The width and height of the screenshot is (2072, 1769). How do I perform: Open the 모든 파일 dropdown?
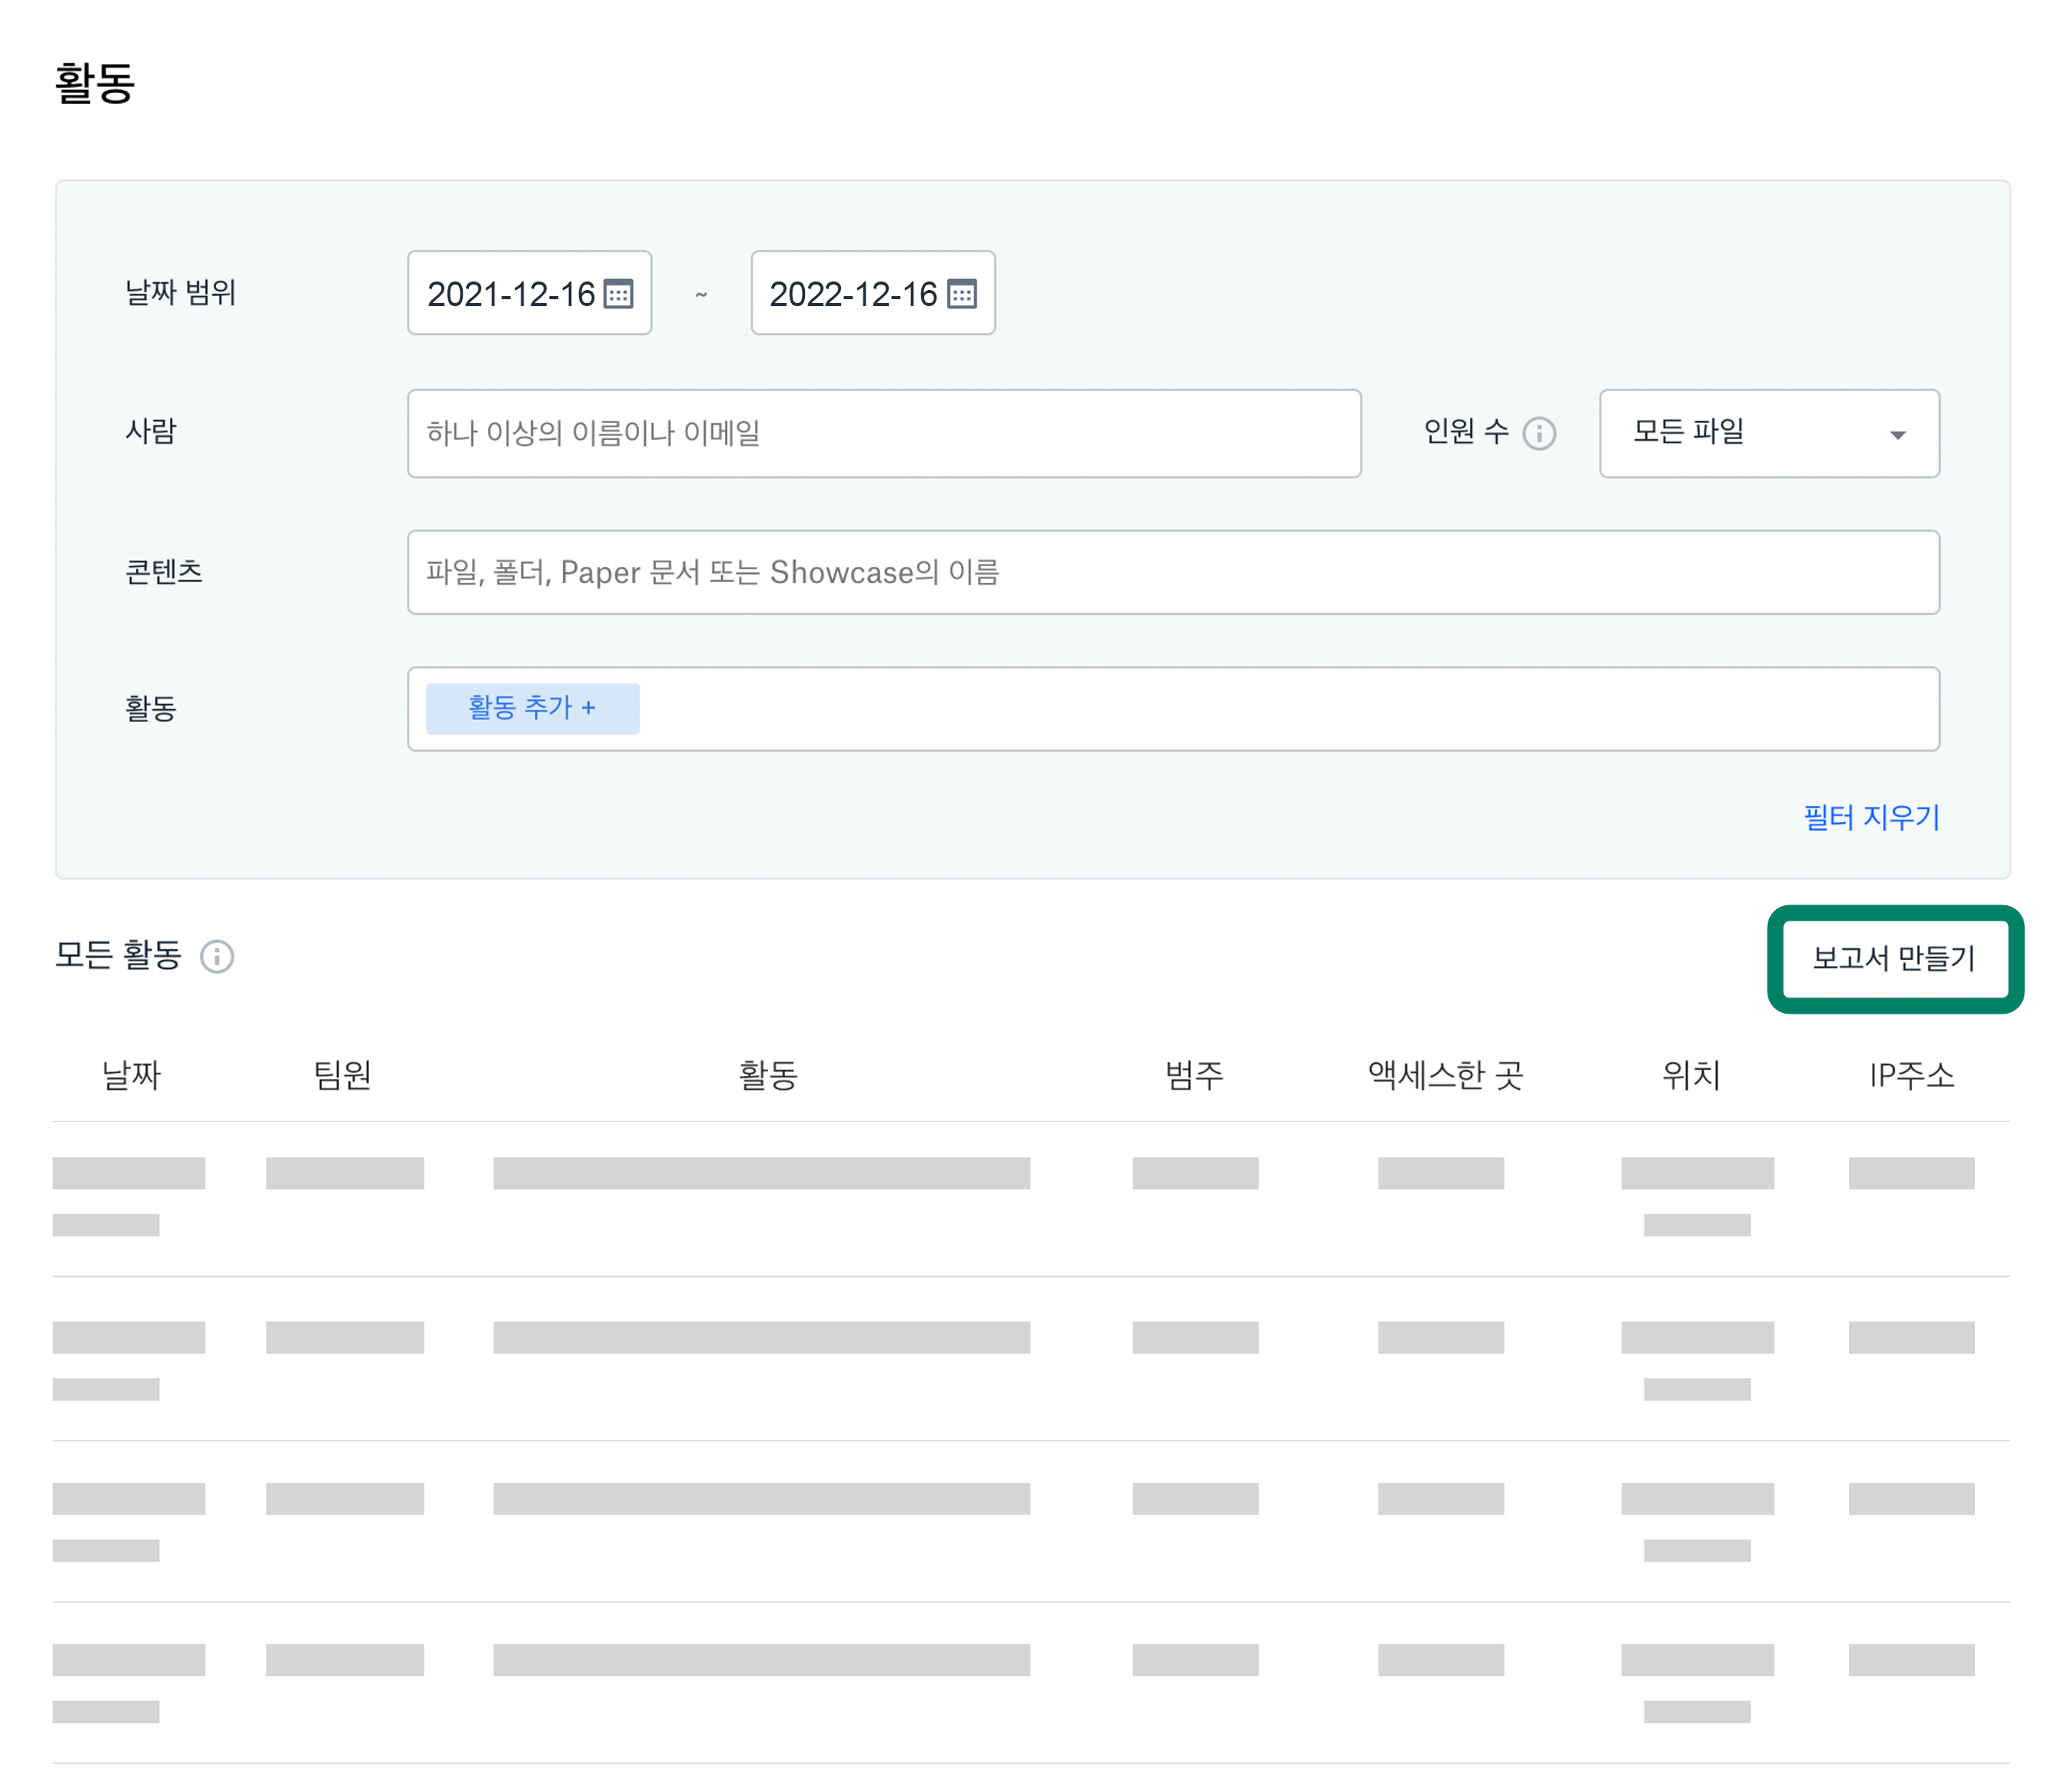pos(1769,433)
